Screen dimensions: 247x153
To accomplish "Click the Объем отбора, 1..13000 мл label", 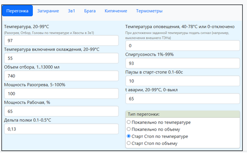I will pos(32,67).
